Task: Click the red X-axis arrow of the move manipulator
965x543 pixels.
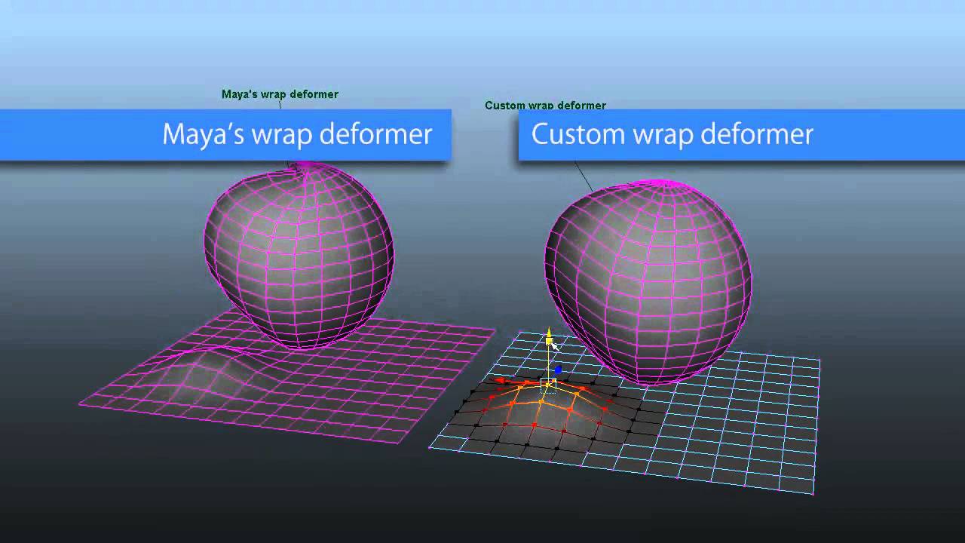Action: coord(499,381)
